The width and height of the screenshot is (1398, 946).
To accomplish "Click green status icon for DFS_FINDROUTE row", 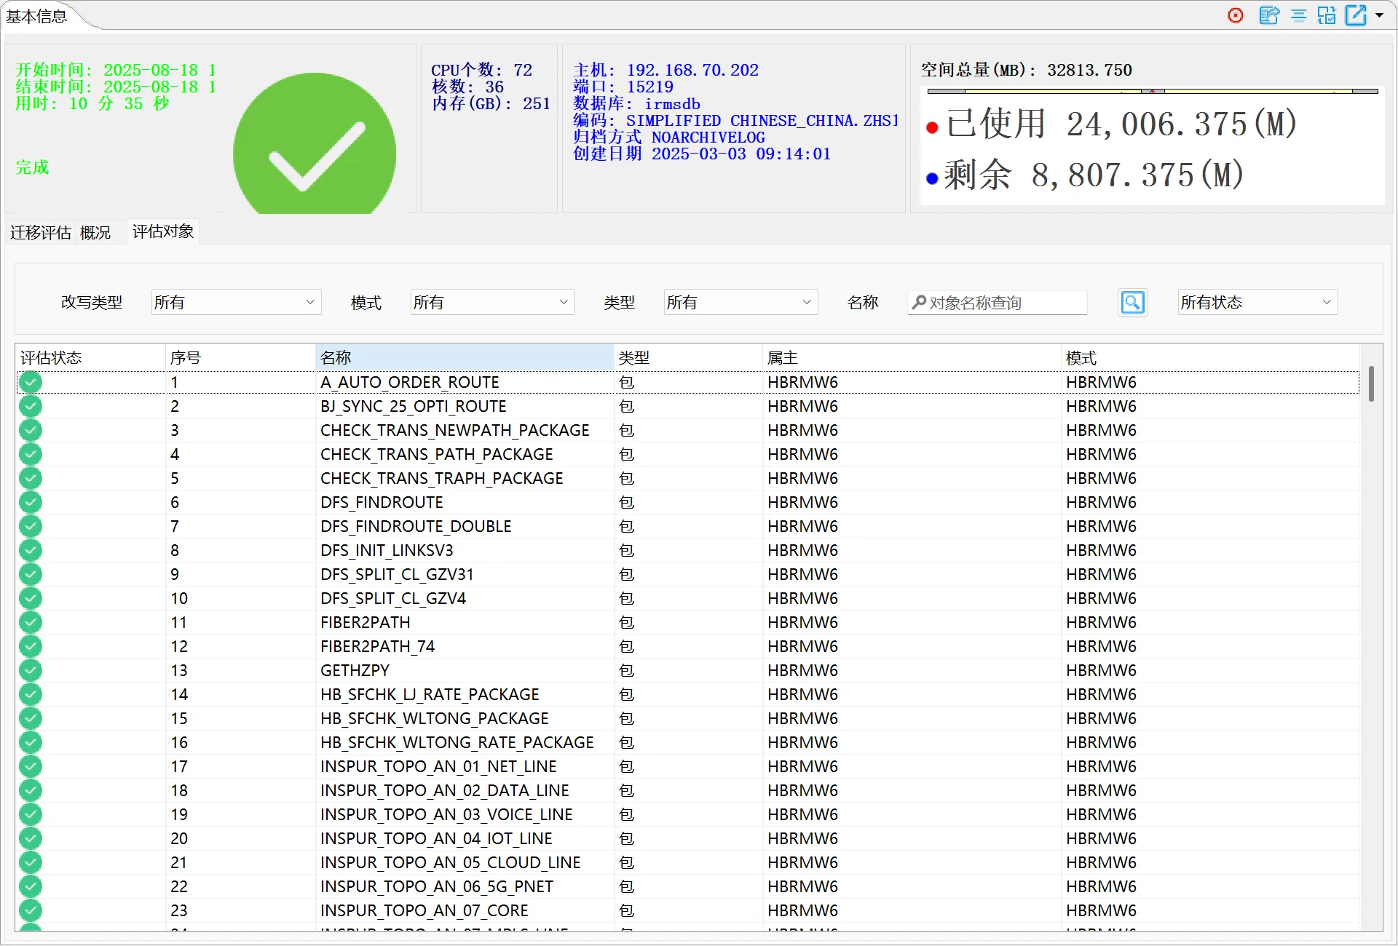I will click(x=31, y=502).
